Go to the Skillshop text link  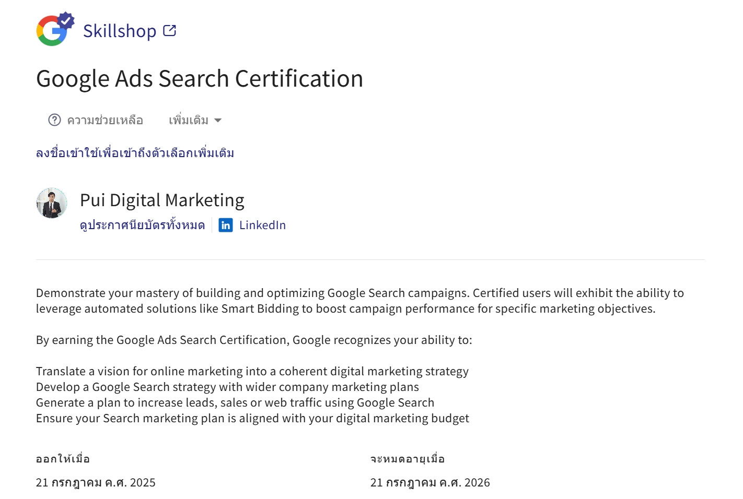120,31
